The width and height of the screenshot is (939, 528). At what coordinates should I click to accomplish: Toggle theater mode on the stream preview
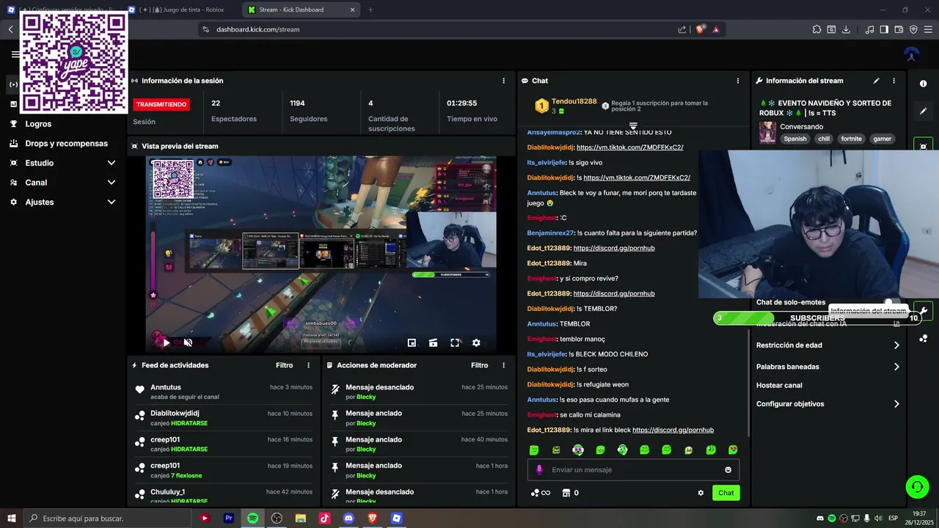[x=434, y=342]
